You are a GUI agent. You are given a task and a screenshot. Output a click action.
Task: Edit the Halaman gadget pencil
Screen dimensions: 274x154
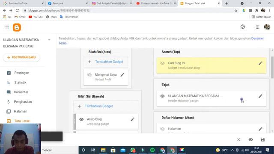pyautogui.click(x=260, y=129)
